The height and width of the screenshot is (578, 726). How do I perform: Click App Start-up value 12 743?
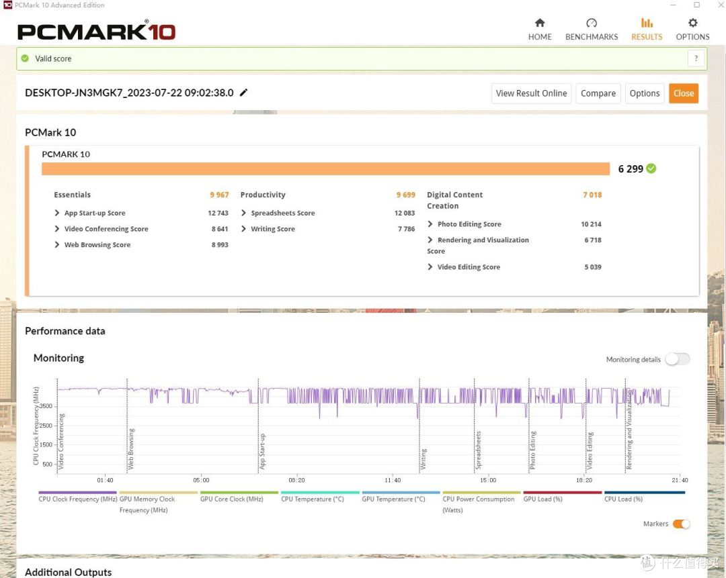click(x=218, y=213)
